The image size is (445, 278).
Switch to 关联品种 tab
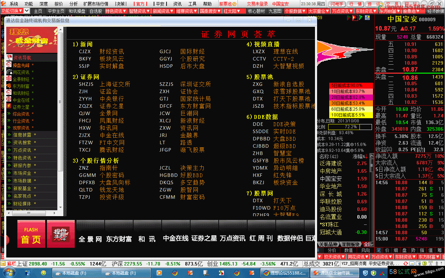point(329,244)
